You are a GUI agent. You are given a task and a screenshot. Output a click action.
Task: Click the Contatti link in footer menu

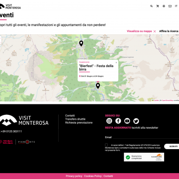coord(70,115)
